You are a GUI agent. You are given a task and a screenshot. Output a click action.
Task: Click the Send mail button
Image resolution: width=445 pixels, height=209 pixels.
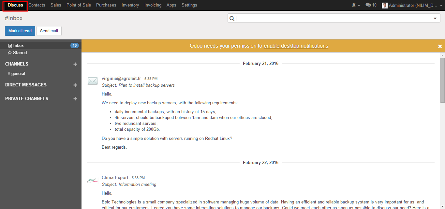[49, 31]
